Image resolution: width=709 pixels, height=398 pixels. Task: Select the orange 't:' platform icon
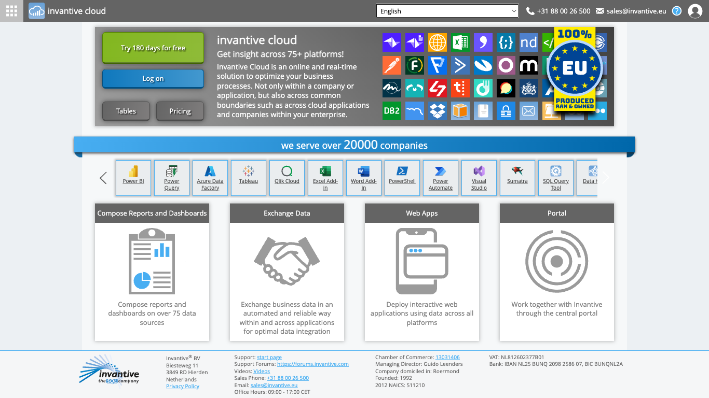(460, 88)
